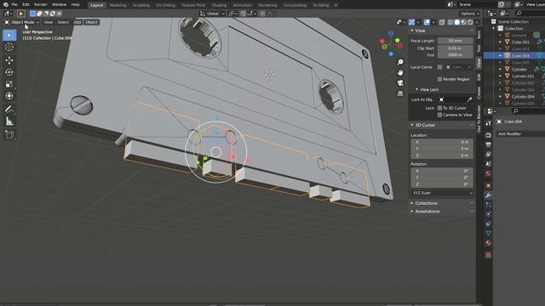The width and height of the screenshot is (545, 306).
Task: Switch to material preview shading
Action: 463,22
